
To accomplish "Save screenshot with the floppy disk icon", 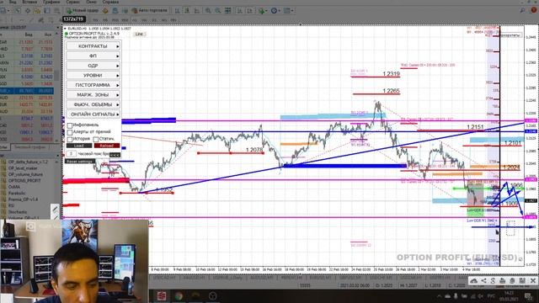I will click(x=522, y=280).
